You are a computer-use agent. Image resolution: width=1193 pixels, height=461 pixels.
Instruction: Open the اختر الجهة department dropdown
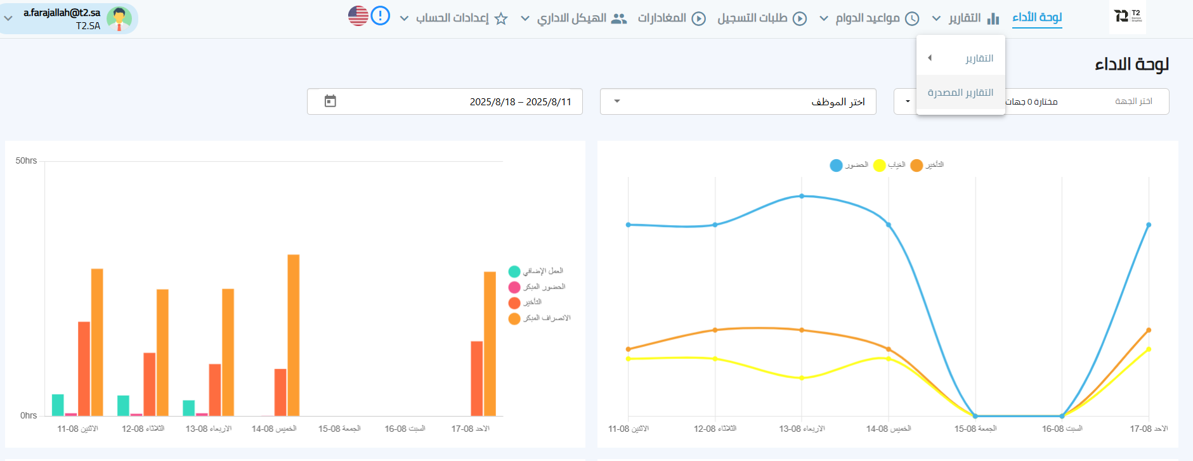(1031, 101)
